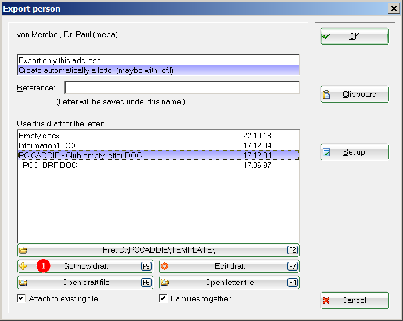Click the F2 shortcut badge
The image size is (403, 321).
point(293,250)
